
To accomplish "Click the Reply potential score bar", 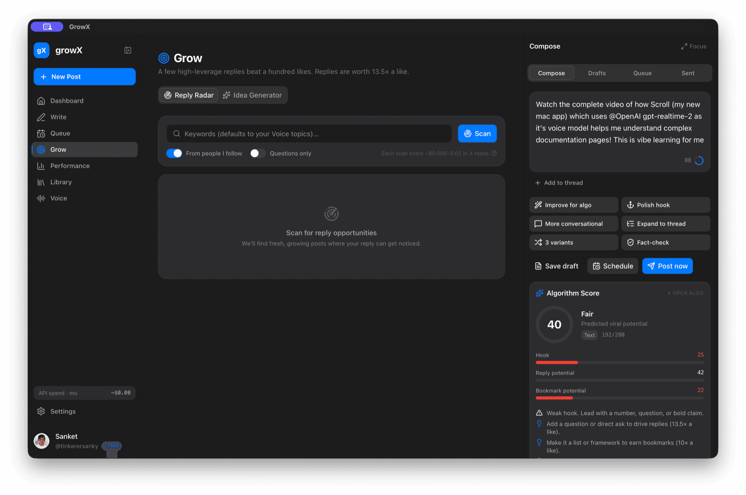I will pos(620,380).
